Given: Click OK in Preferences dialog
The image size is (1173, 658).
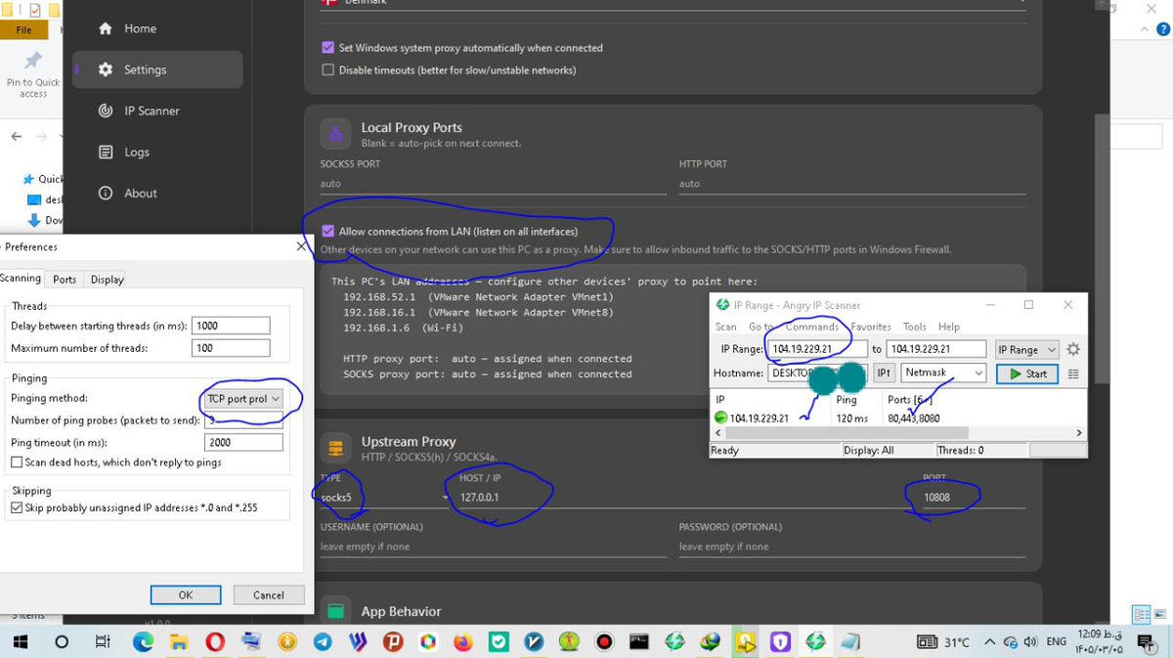Looking at the screenshot, I should (186, 594).
